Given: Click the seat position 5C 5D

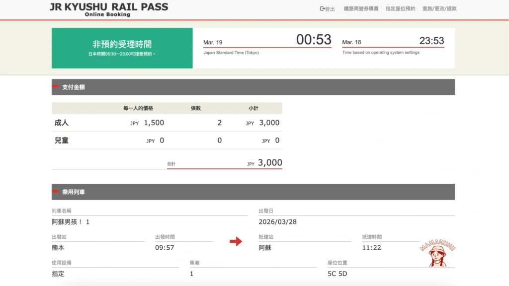Looking at the screenshot, I should click(x=338, y=274).
